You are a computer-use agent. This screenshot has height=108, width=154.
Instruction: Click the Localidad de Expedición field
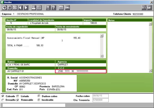[55, 23]
